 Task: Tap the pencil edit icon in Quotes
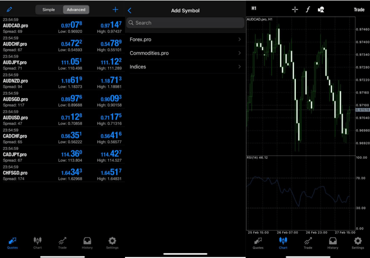[x=9, y=9]
